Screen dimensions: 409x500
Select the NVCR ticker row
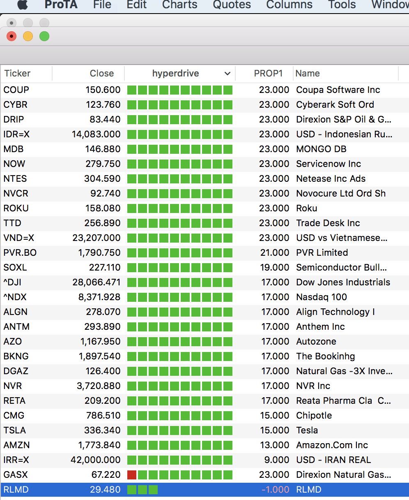pos(204,194)
